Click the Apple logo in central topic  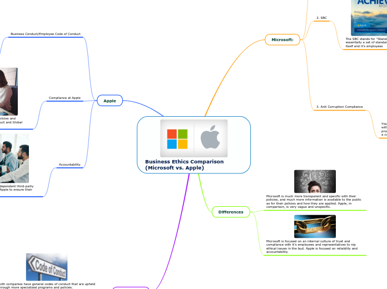[x=210, y=137]
